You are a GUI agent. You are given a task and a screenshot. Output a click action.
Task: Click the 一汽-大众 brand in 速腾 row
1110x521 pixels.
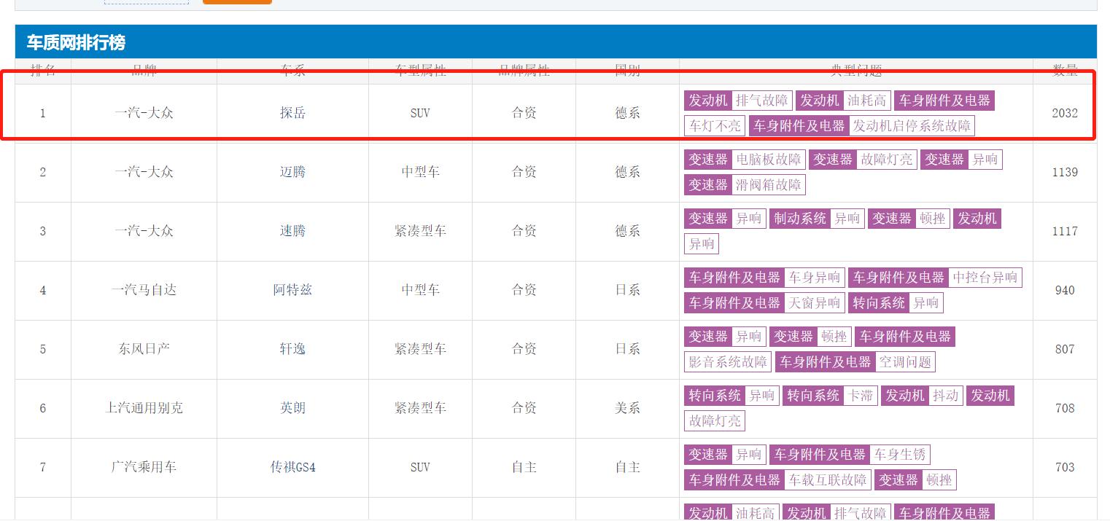click(144, 231)
